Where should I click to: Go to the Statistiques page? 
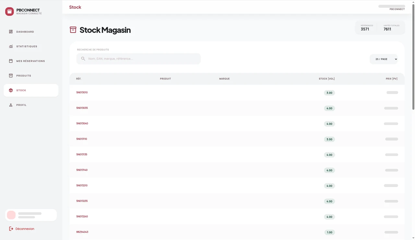pos(31,46)
